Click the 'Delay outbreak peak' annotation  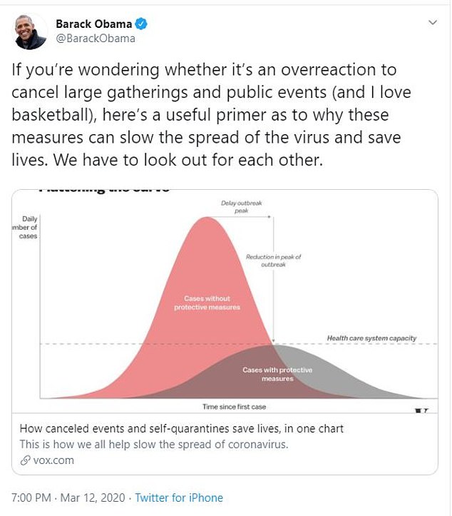pos(241,207)
